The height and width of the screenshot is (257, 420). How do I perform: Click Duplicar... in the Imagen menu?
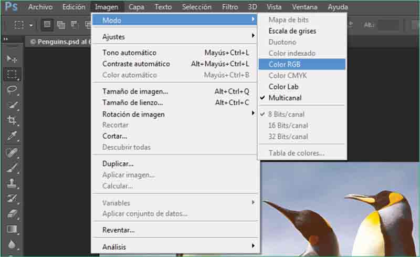tap(118, 163)
